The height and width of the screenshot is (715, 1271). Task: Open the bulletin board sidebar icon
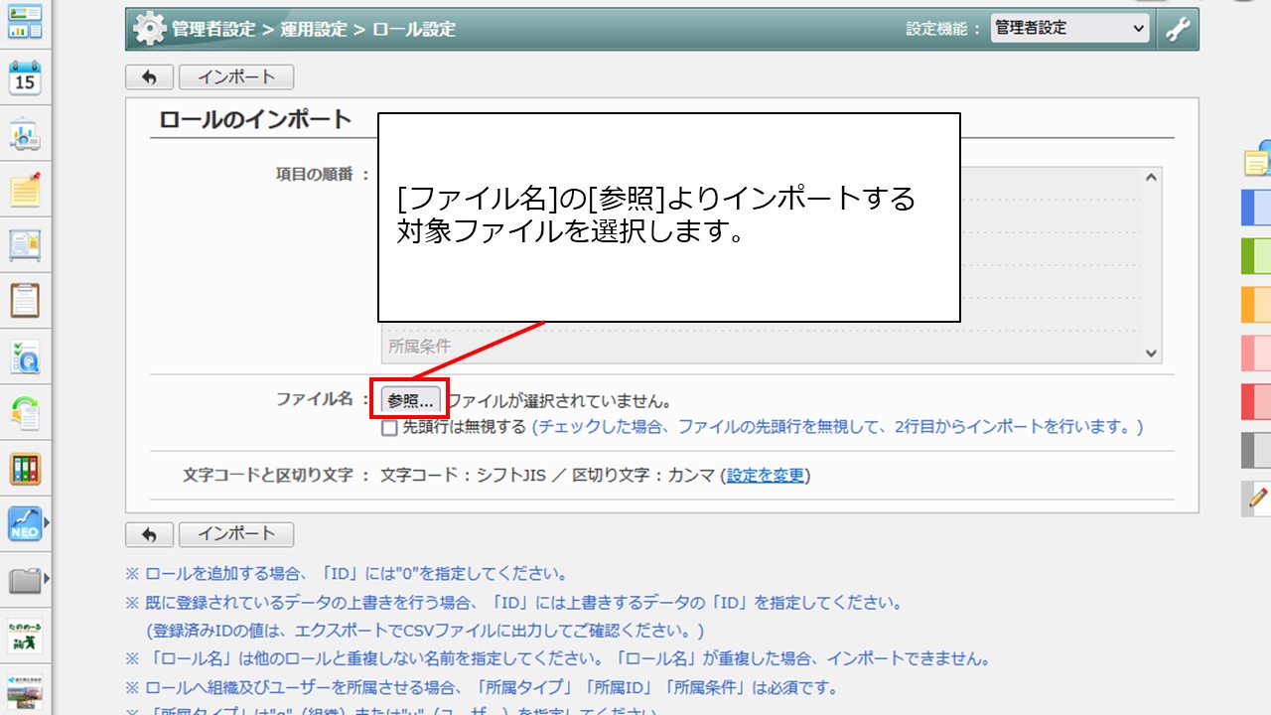[x=25, y=245]
